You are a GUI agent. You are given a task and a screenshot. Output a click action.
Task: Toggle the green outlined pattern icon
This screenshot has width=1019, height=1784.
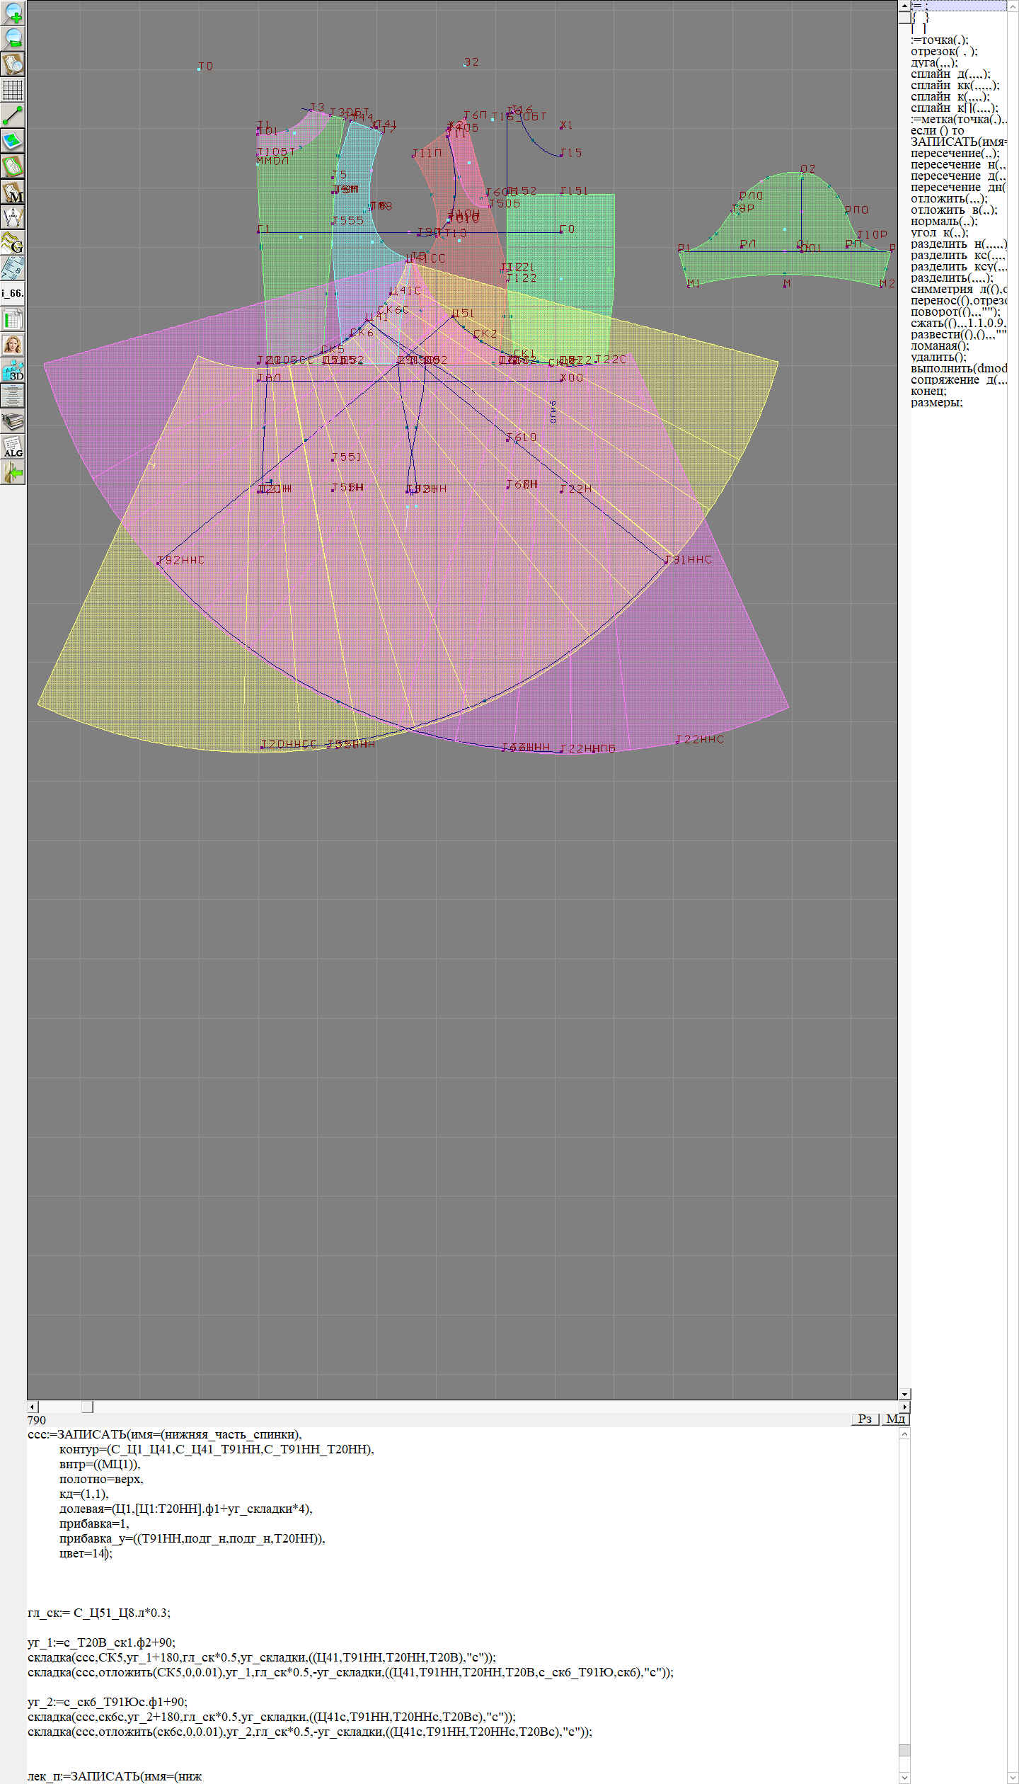[x=13, y=166]
